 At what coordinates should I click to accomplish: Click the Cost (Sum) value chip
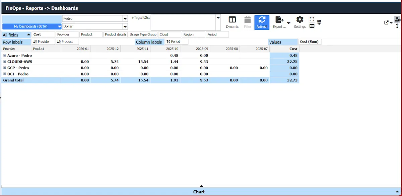pos(310,42)
